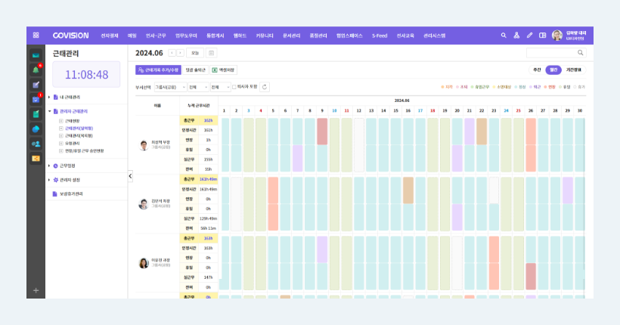Open the app grid menu icon

point(36,36)
